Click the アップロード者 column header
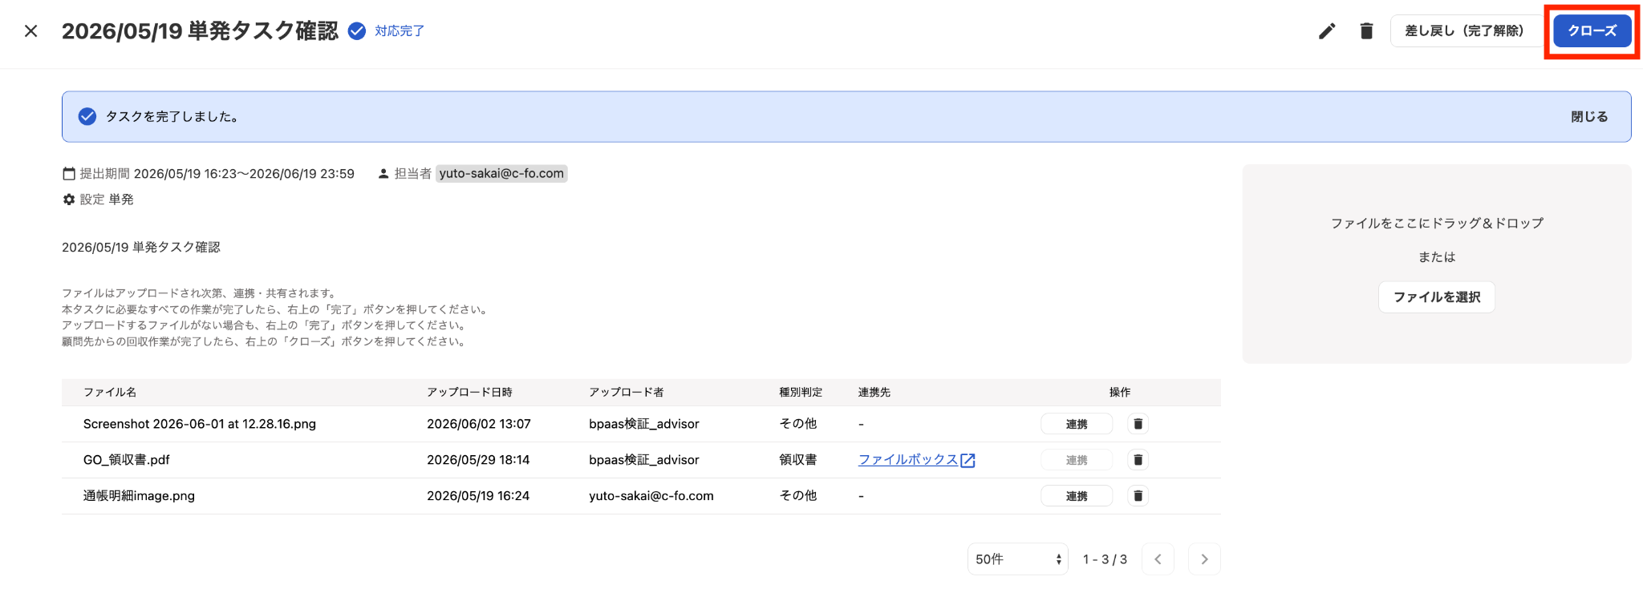The width and height of the screenshot is (1643, 597). click(x=627, y=393)
